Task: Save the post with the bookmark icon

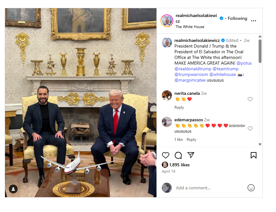Action: (254, 155)
